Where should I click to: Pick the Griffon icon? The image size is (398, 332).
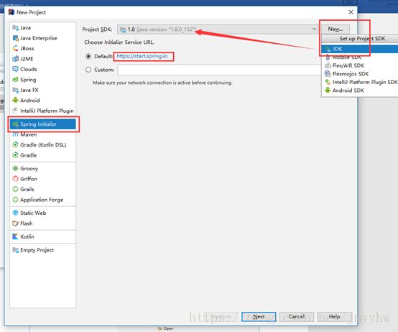point(16,179)
